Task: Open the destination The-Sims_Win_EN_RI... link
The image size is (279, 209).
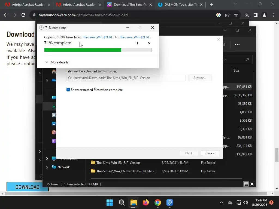Action: (x=135, y=37)
